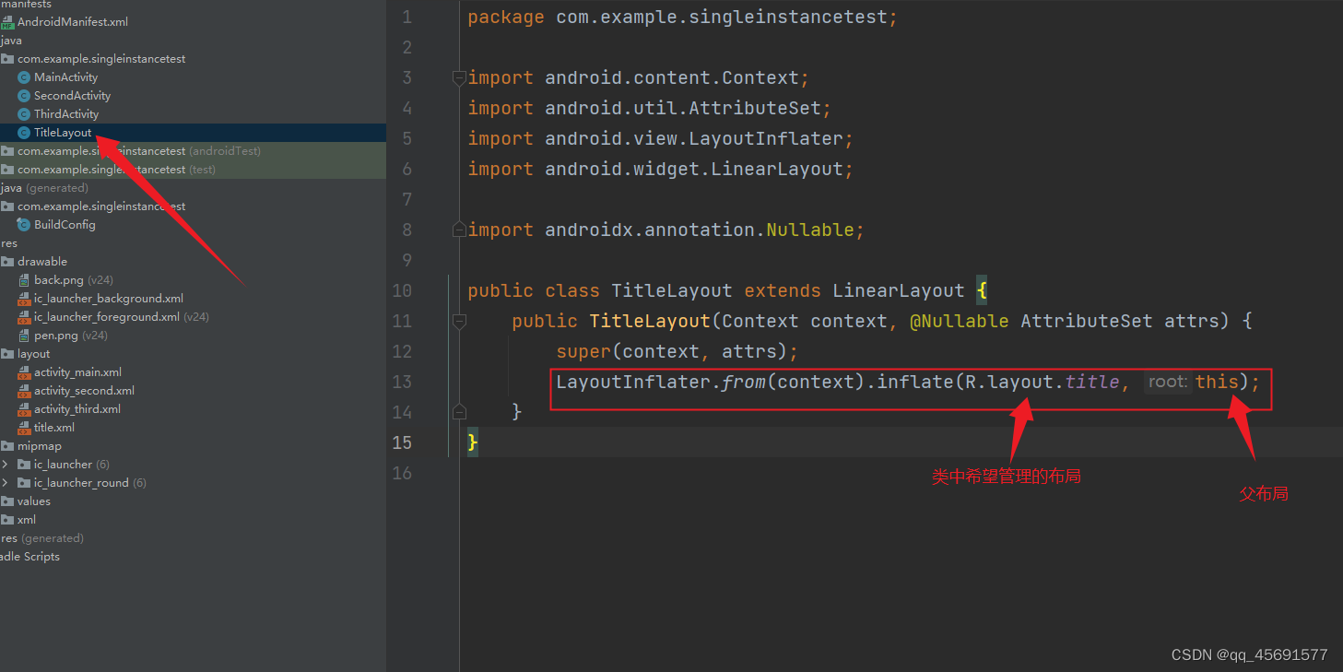Viewport: 1343px width, 672px height.
Task: Click the import android.util.AttributeSet line
Action: 649,108
